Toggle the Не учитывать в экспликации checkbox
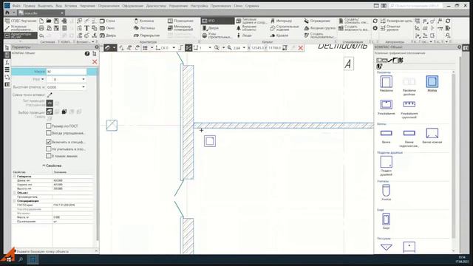Image resolution: width=473 pixels, height=266 pixels. [x=49, y=149]
